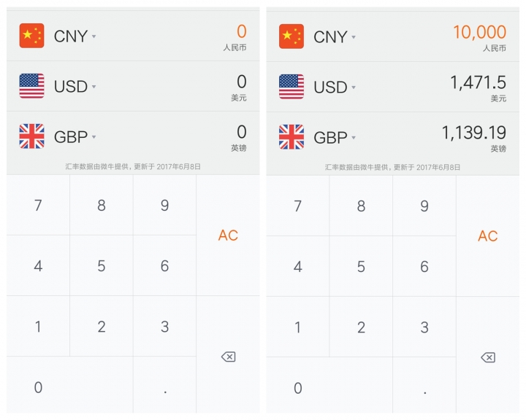Tap the UK flag in the left screen
Viewport: 526px width, 420px height.
coord(31,136)
